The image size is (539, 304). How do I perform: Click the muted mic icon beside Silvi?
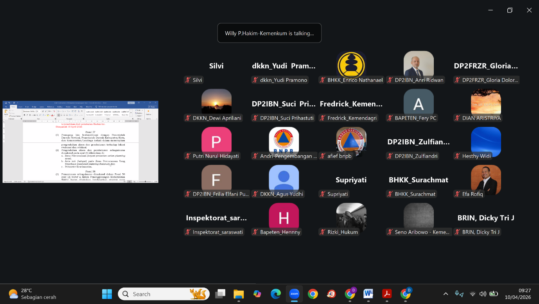pos(188,80)
